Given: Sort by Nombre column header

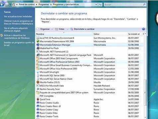Looking at the screenshot, I should click(64, 34).
